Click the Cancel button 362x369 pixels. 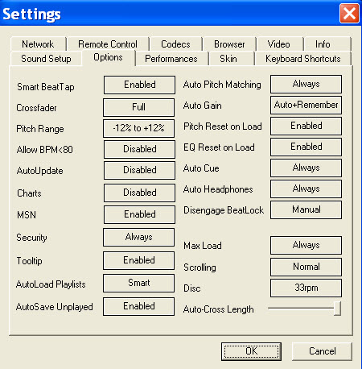322,351
